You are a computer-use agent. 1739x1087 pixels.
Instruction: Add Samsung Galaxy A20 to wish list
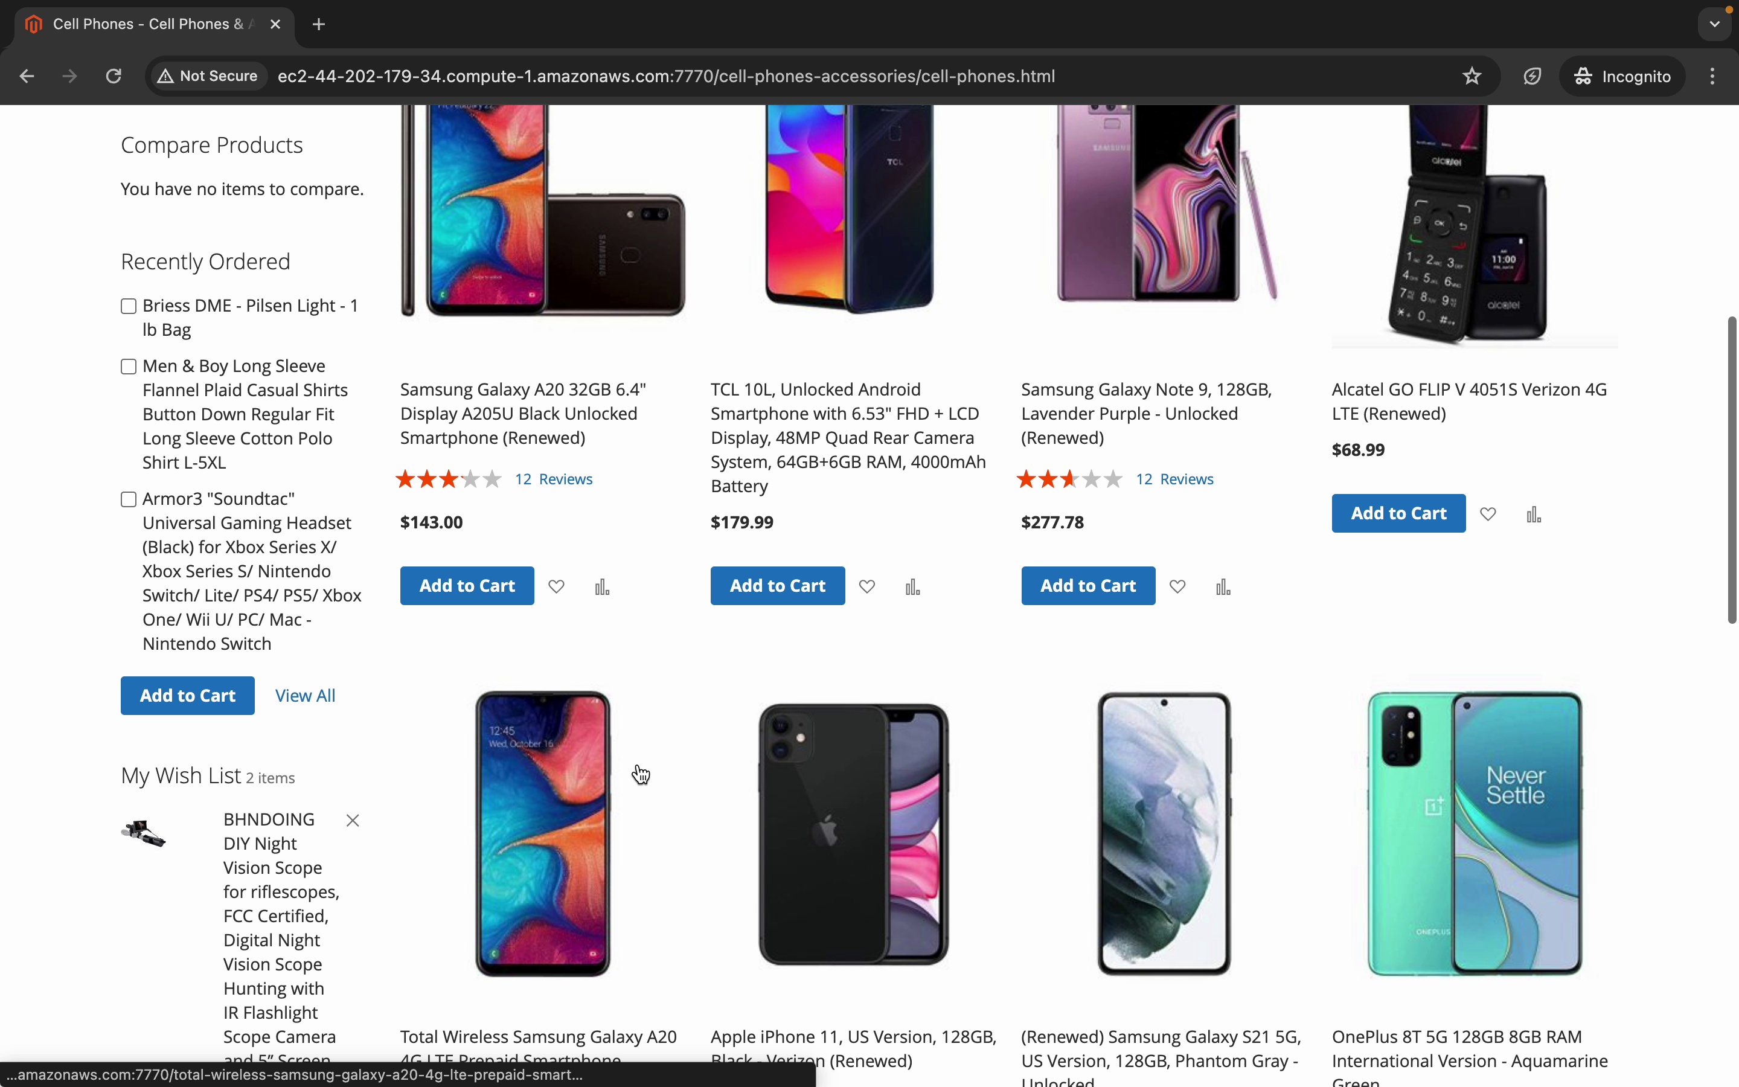coord(556,586)
